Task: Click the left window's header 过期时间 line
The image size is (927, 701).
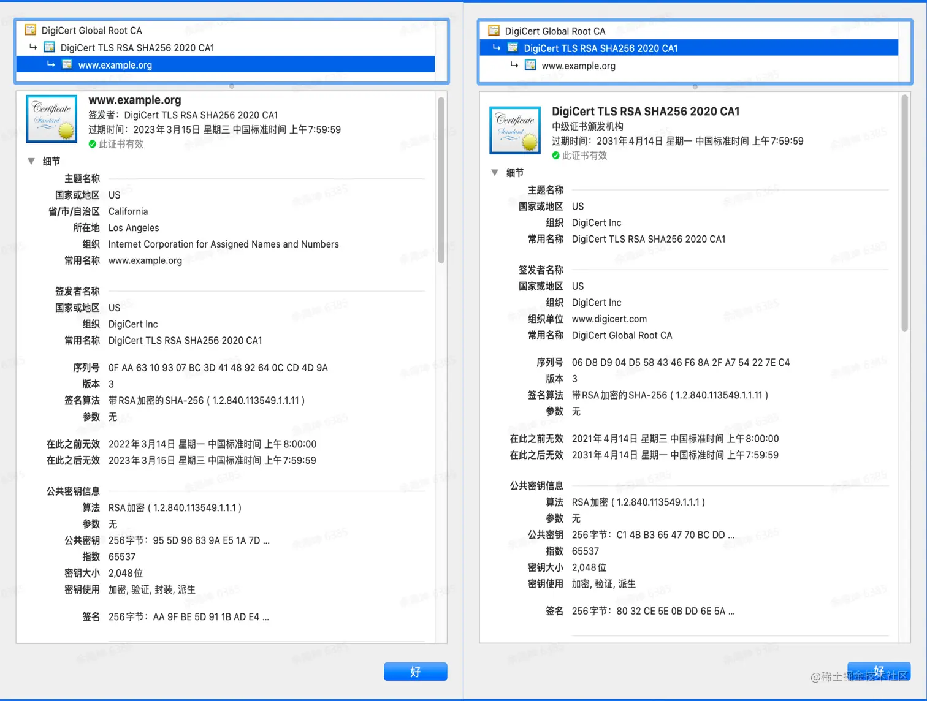Action: click(x=215, y=129)
